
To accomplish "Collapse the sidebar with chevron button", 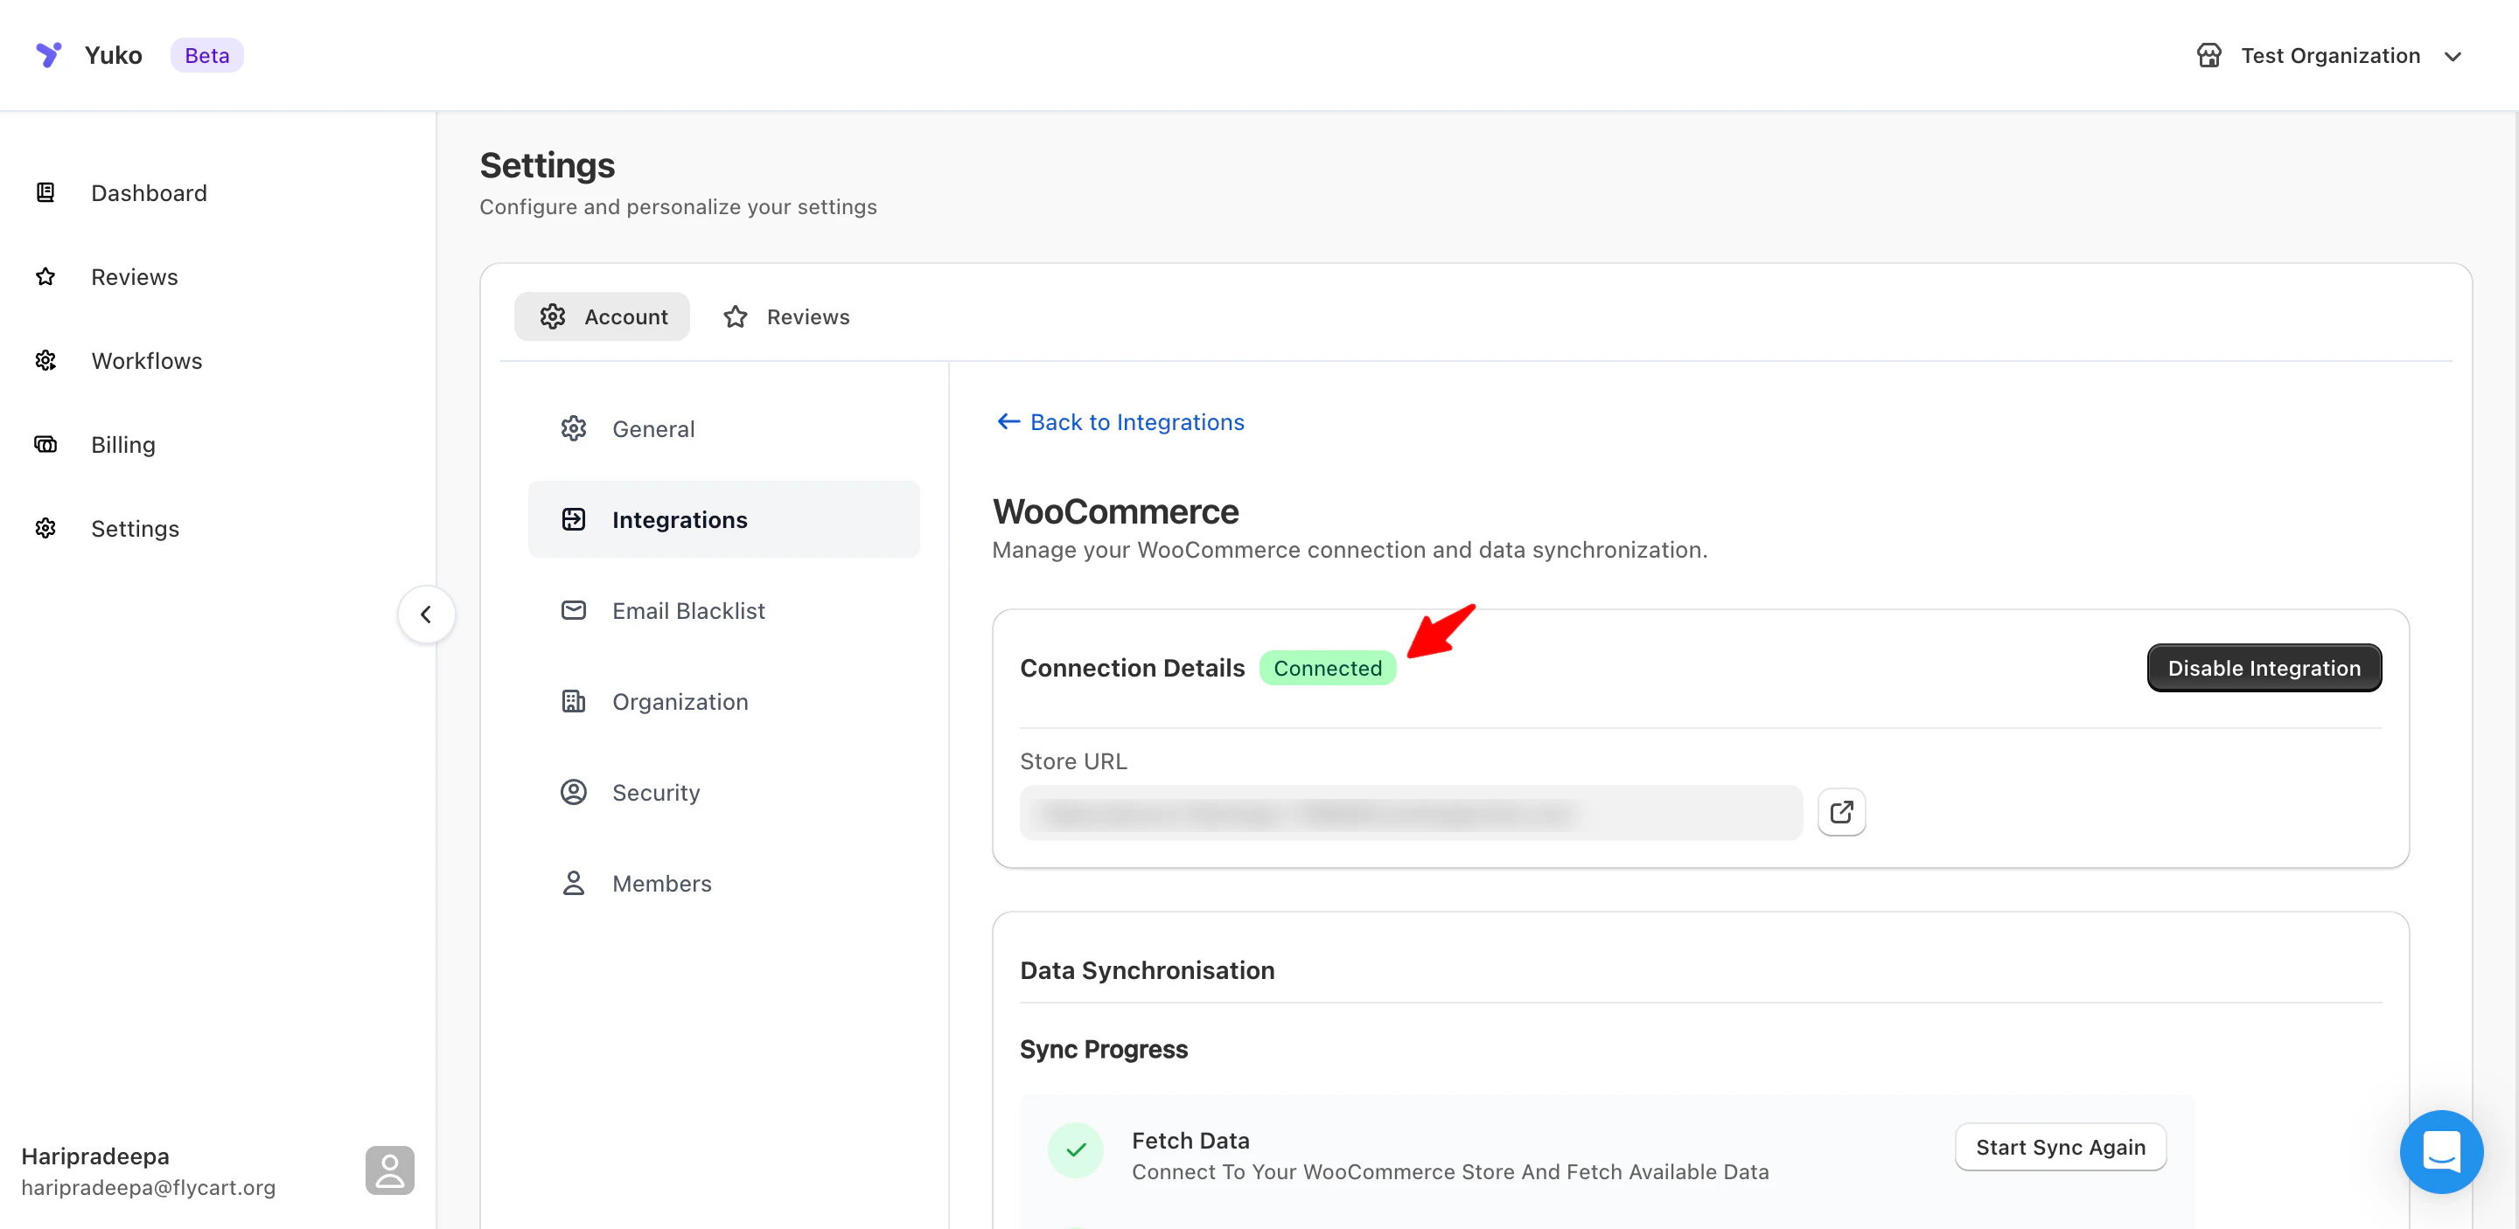I will point(425,614).
